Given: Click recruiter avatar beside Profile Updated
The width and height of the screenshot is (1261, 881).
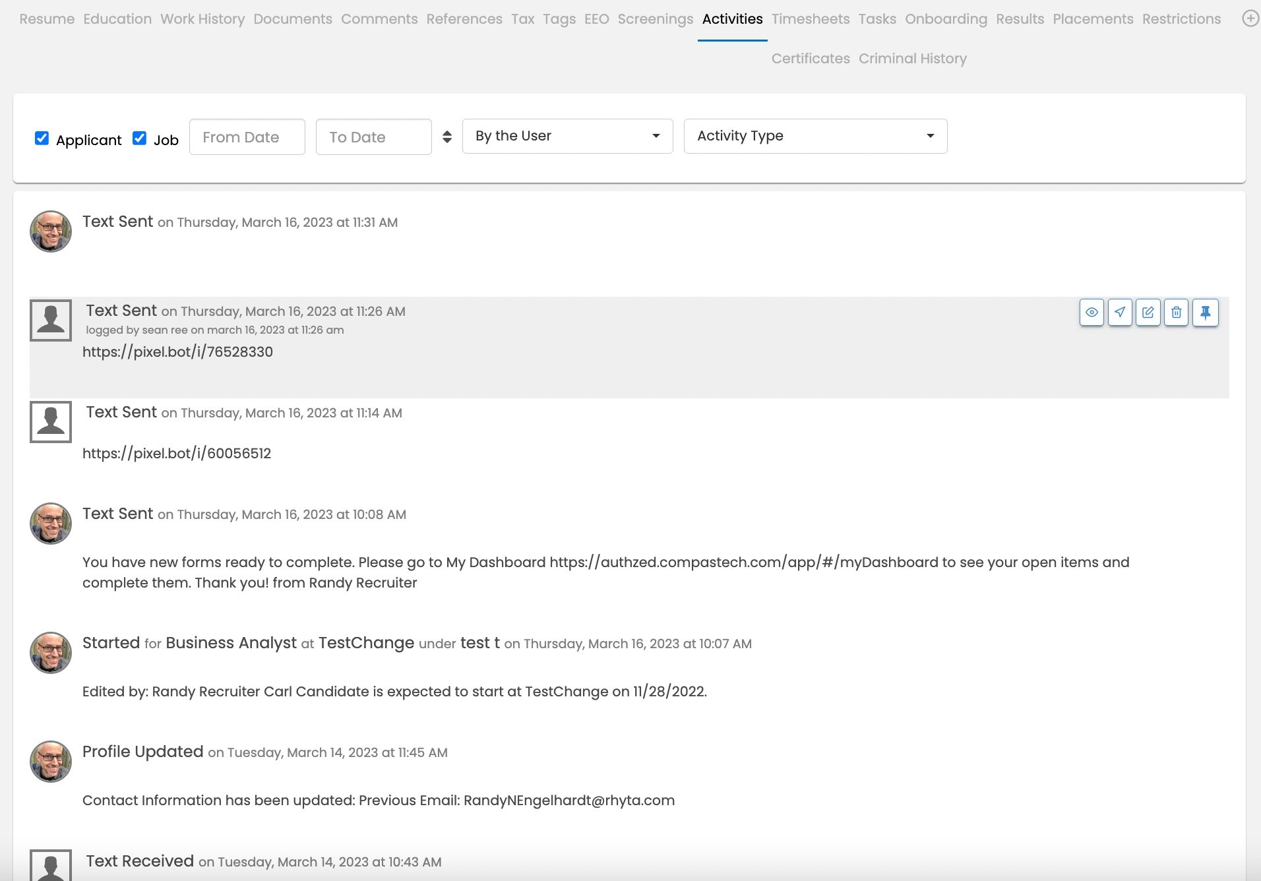Looking at the screenshot, I should click(x=51, y=762).
